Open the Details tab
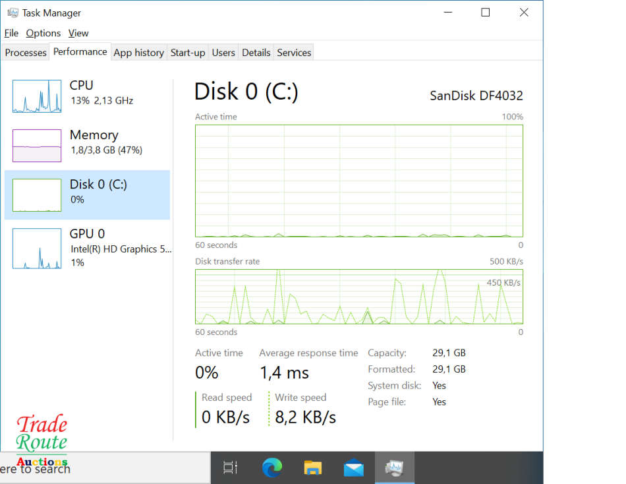This screenshot has width=626, height=484. (x=256, y=53)
